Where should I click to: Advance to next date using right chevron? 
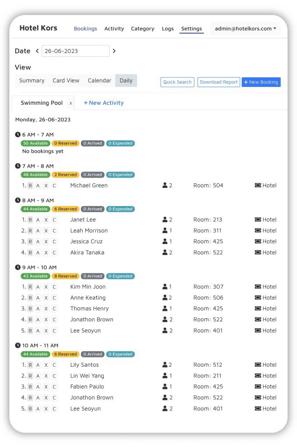[114, 51]
